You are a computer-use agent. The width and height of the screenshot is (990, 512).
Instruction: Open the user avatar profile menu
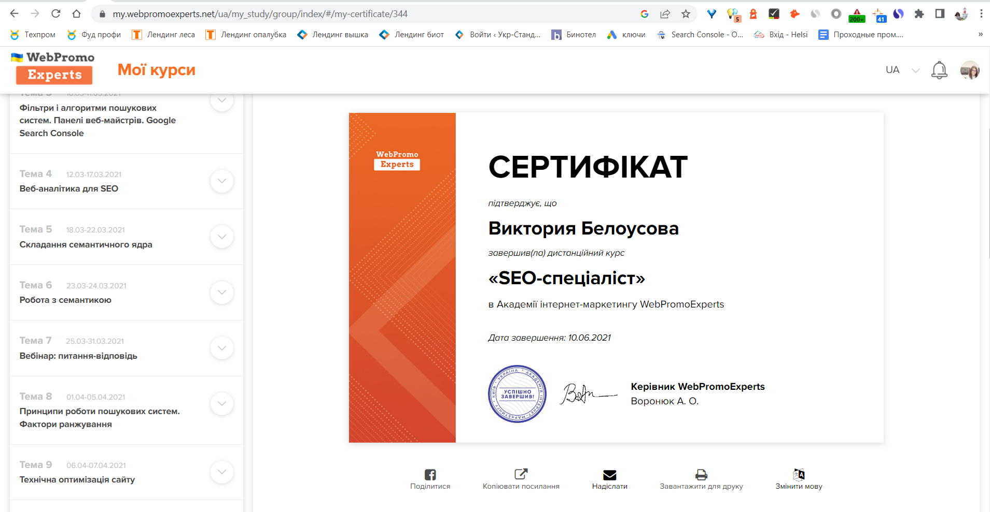click(970, 70)
